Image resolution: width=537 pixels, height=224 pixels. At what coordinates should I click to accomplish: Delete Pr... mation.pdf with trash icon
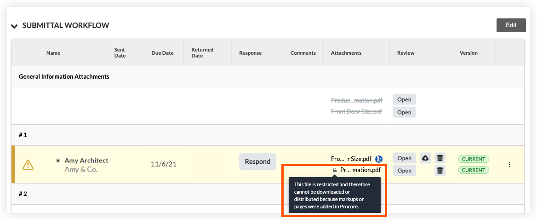pyautogui.click(x=440, y=170)
